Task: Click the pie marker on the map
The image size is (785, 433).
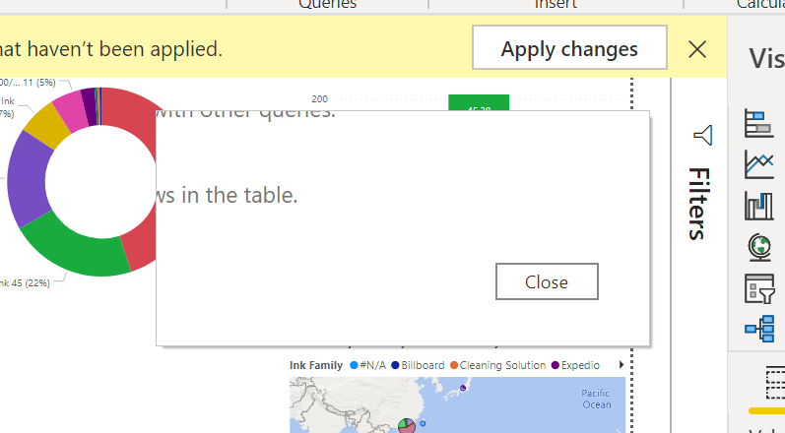Action: pyautogui.click(x=407, y=426)
